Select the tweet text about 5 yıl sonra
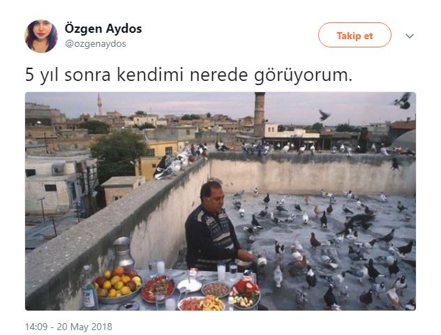Screen dimensions: 441x335 (x=188, y=75)
